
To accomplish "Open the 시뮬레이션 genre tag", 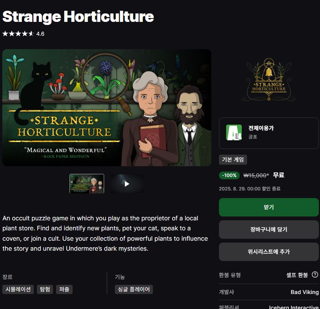I will pos(18,289).
